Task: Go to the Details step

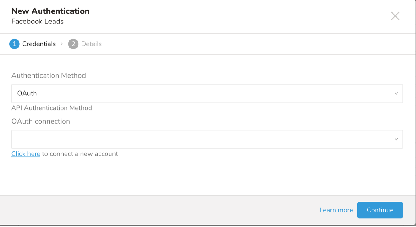Action: pyautogui.click(x=91, y=44)
